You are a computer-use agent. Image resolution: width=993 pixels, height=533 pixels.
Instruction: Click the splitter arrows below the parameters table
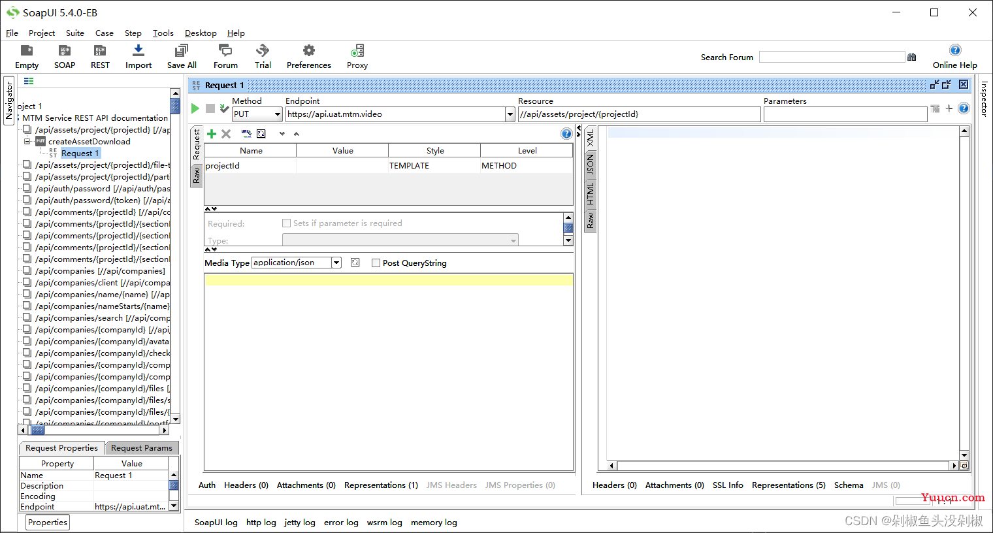211,209
